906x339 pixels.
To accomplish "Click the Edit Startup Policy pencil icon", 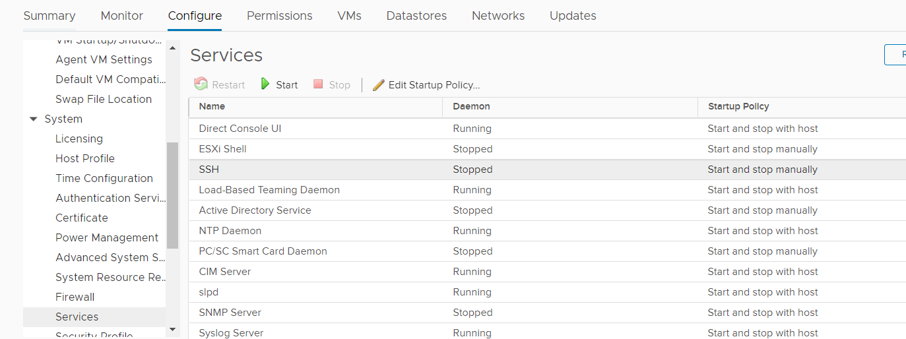I will coord(378,84).
